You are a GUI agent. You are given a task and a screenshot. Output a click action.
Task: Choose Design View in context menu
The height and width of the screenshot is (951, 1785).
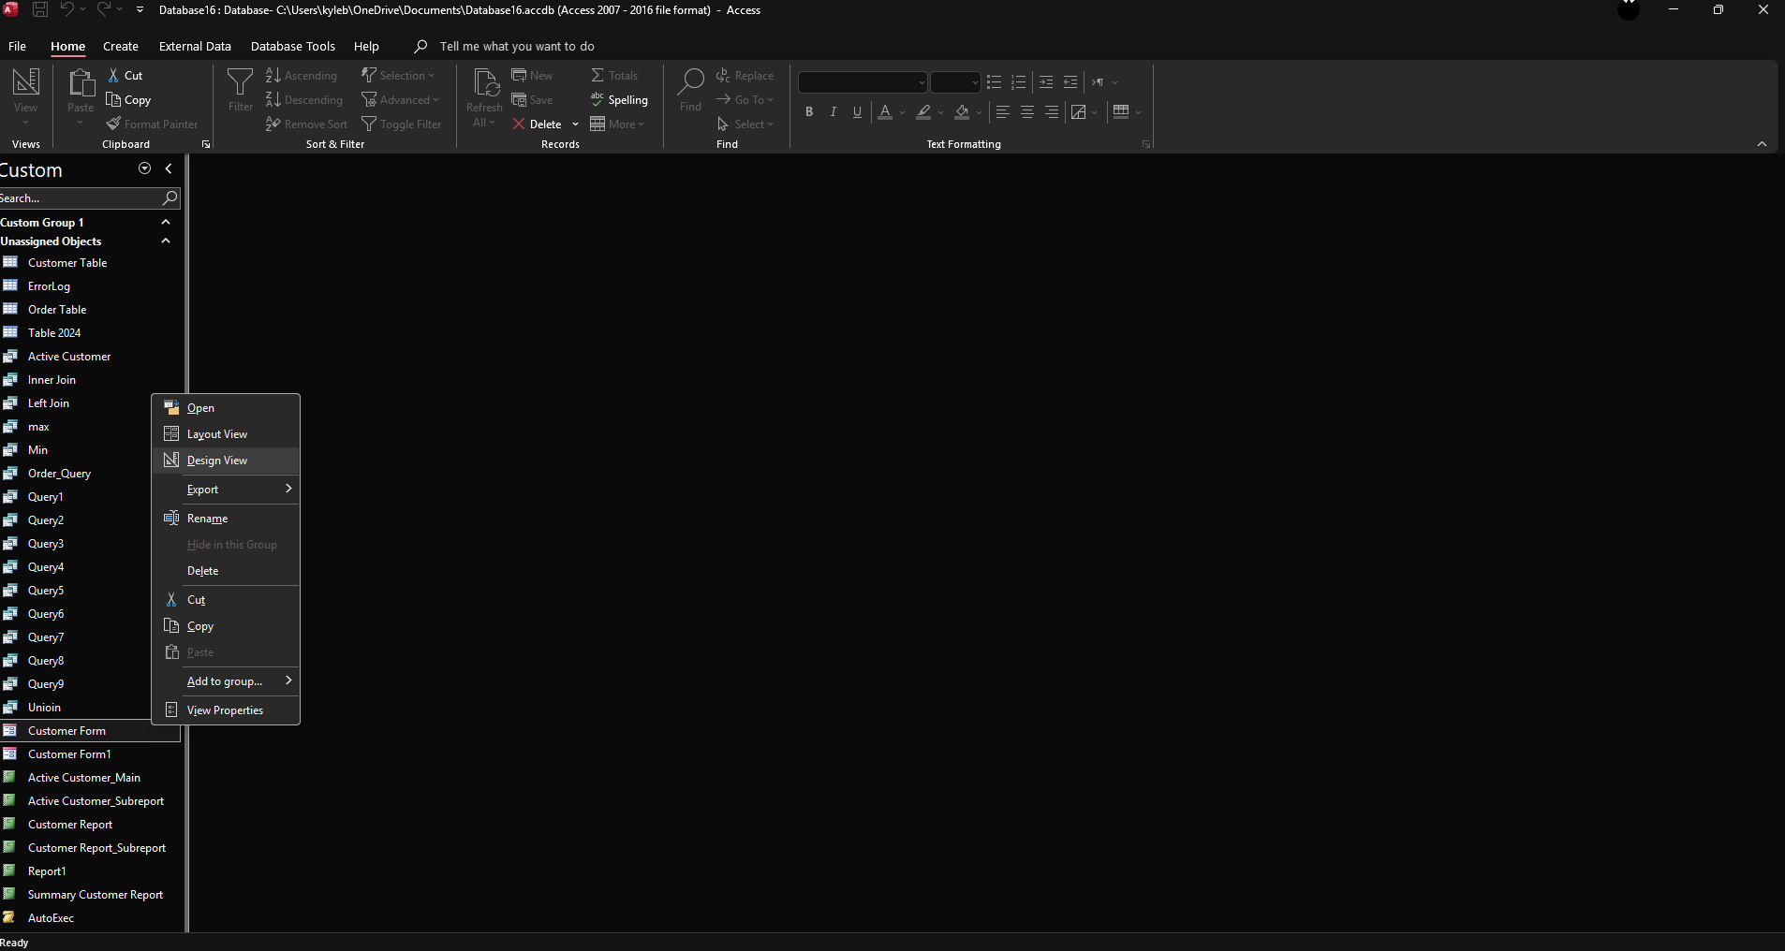226,461
